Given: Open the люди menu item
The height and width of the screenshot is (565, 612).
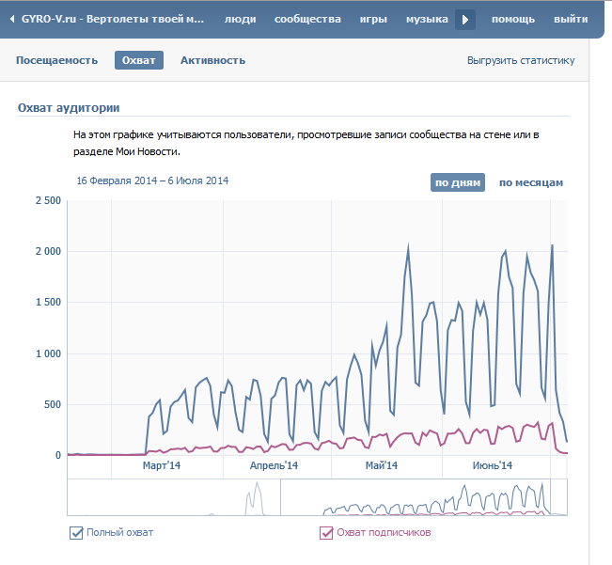Looking at the screenshot, I should 240,19.
